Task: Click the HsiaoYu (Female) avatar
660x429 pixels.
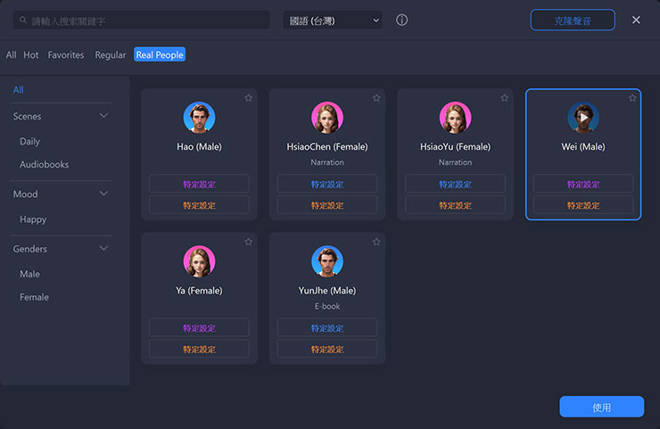Action: coord(455,117)
